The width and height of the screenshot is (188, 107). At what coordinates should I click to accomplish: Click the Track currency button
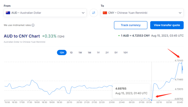[131, 25]
